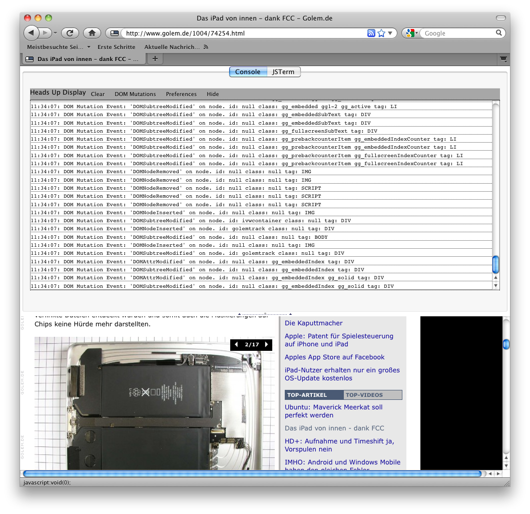This screenshot has width=530, height=514.
Task: Click the window resize grip corner
Action: tap(506, 483)
